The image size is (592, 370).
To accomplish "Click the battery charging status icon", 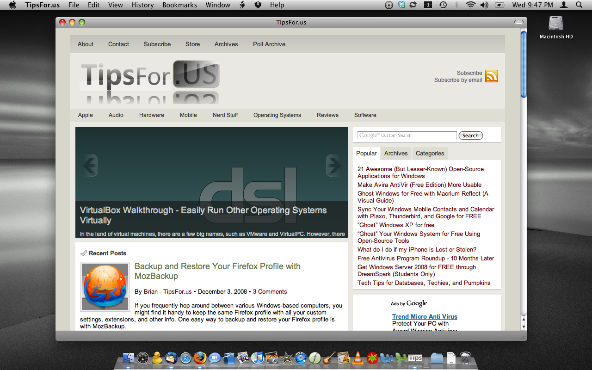I will point(500,5).
